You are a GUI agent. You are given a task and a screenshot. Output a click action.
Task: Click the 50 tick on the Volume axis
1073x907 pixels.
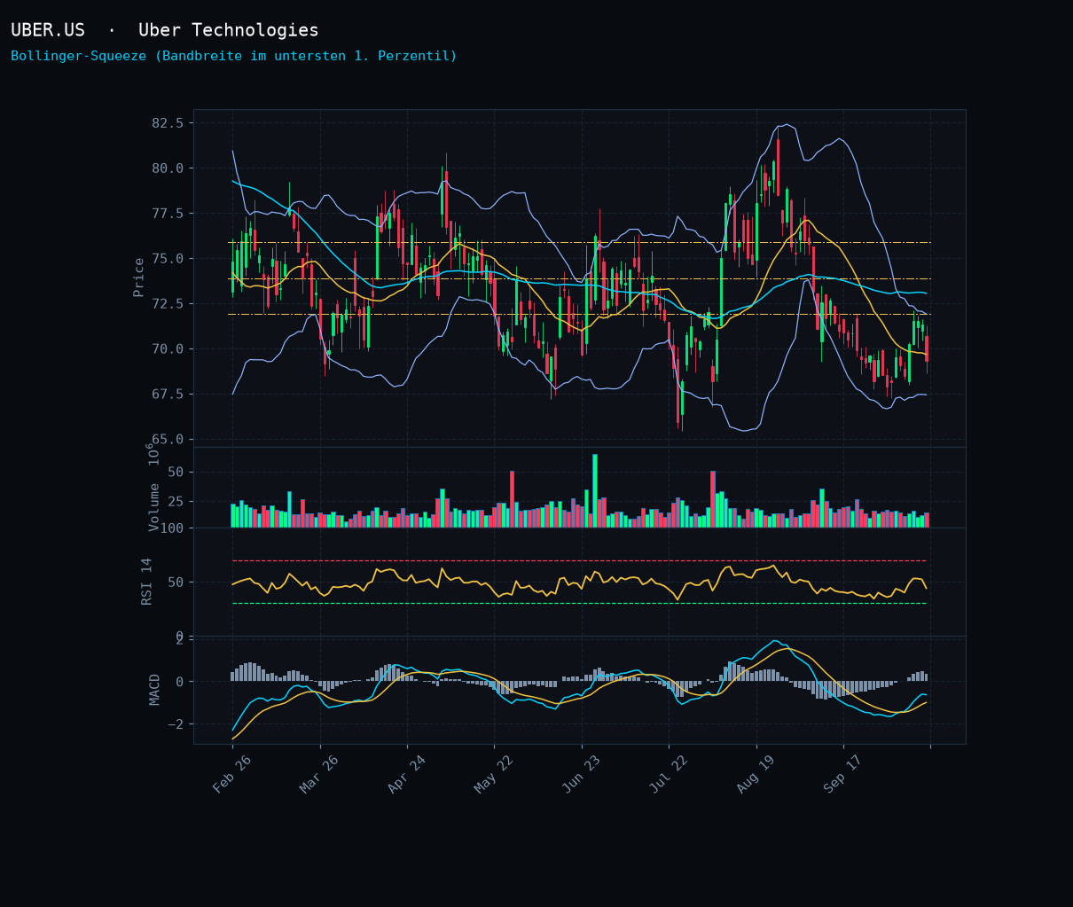(176, 472)
